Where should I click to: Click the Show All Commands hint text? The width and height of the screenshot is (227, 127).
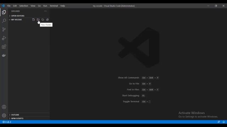[x=128, y=78]
